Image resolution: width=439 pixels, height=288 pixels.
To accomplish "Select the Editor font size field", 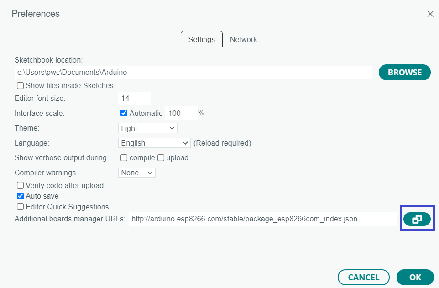I will click(134, 98).
